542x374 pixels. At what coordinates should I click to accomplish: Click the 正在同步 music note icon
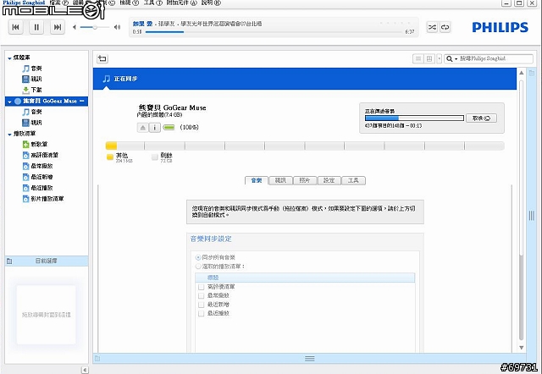(107, 79)
